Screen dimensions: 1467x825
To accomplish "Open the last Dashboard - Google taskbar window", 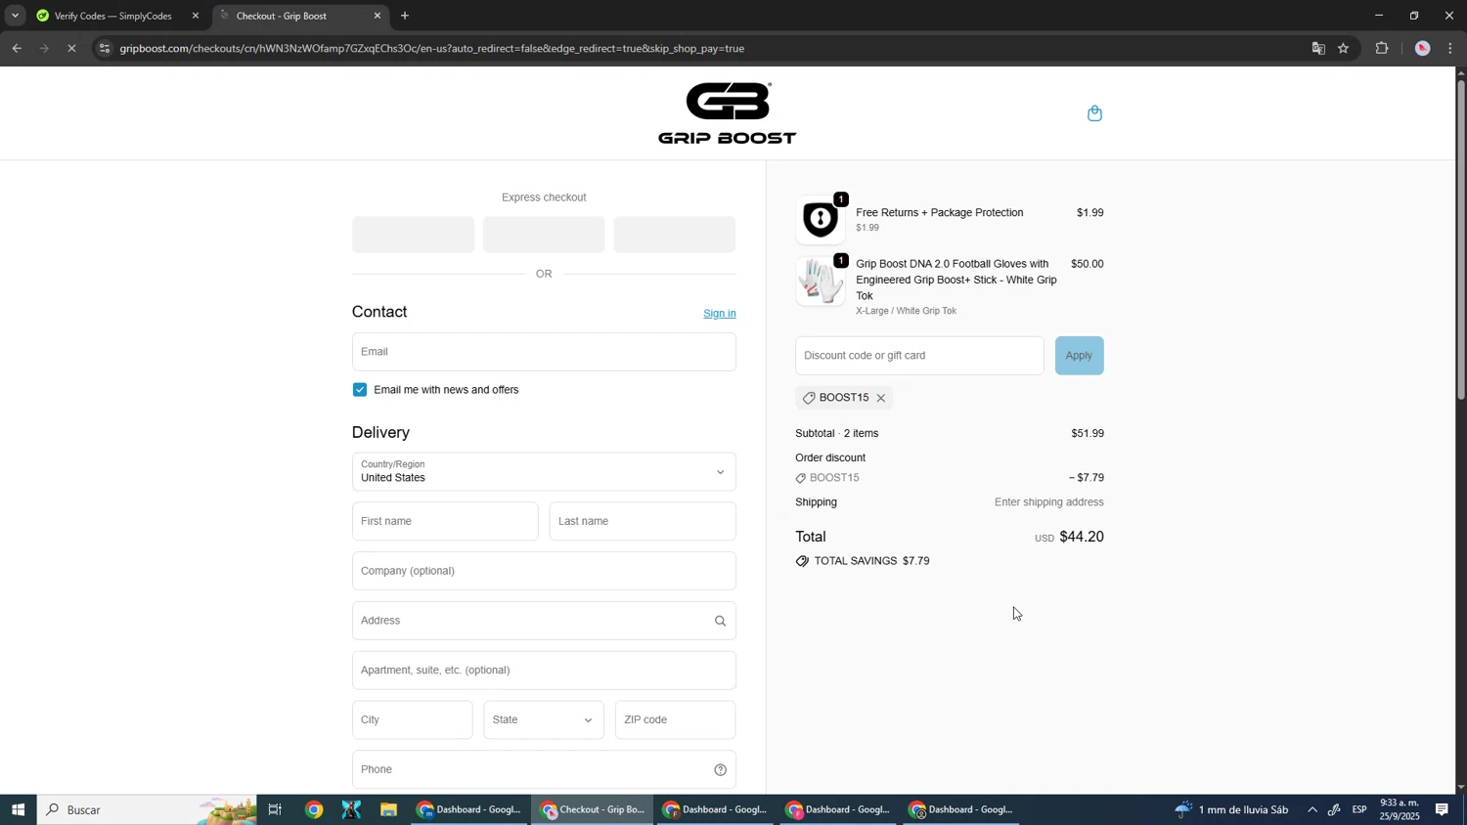I will 962,809.
